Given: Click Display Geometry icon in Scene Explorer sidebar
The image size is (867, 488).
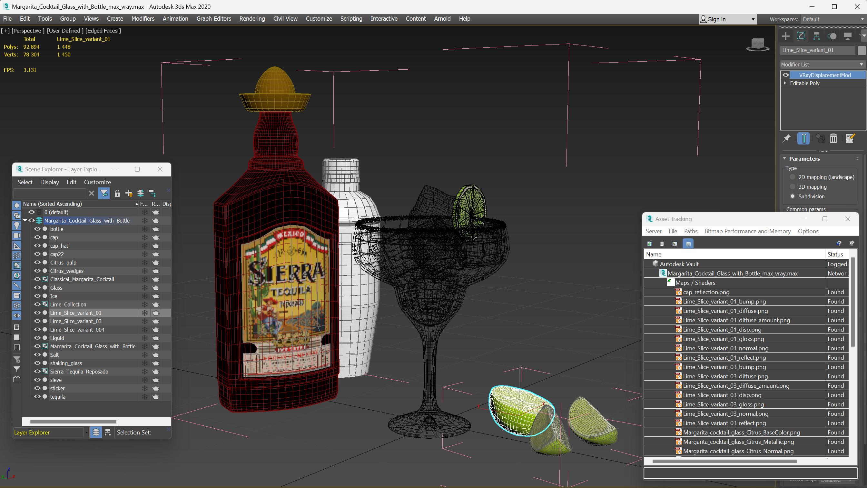Looking at the screenshot, I should tap(16, 205).
